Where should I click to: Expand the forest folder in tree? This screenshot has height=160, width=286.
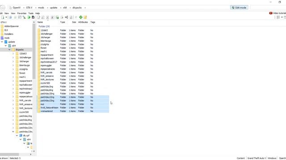point(13,73)
